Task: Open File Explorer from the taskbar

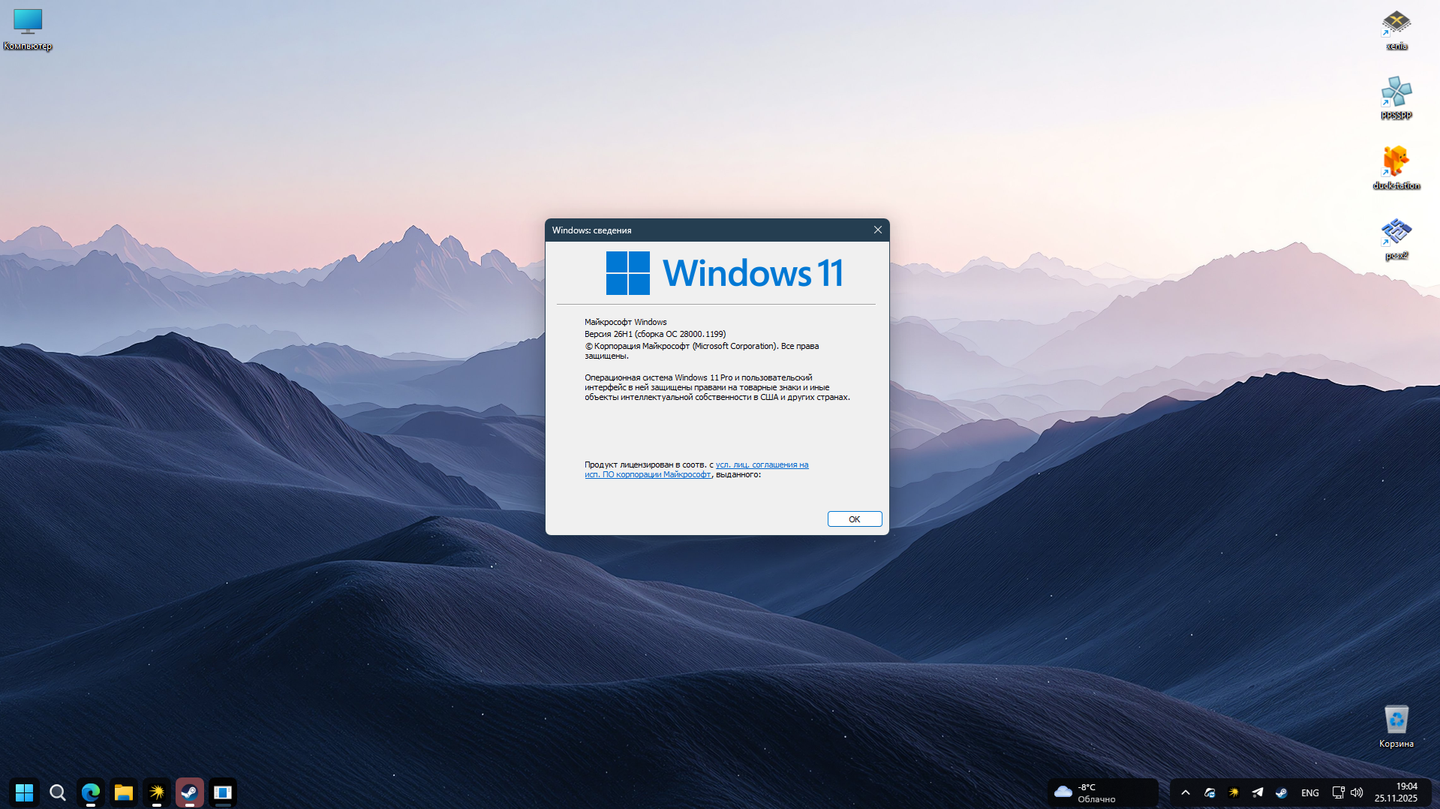Action: [x=124, y=792]
